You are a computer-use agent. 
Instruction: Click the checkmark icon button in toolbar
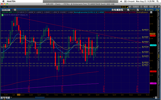[x=156, y=7]
